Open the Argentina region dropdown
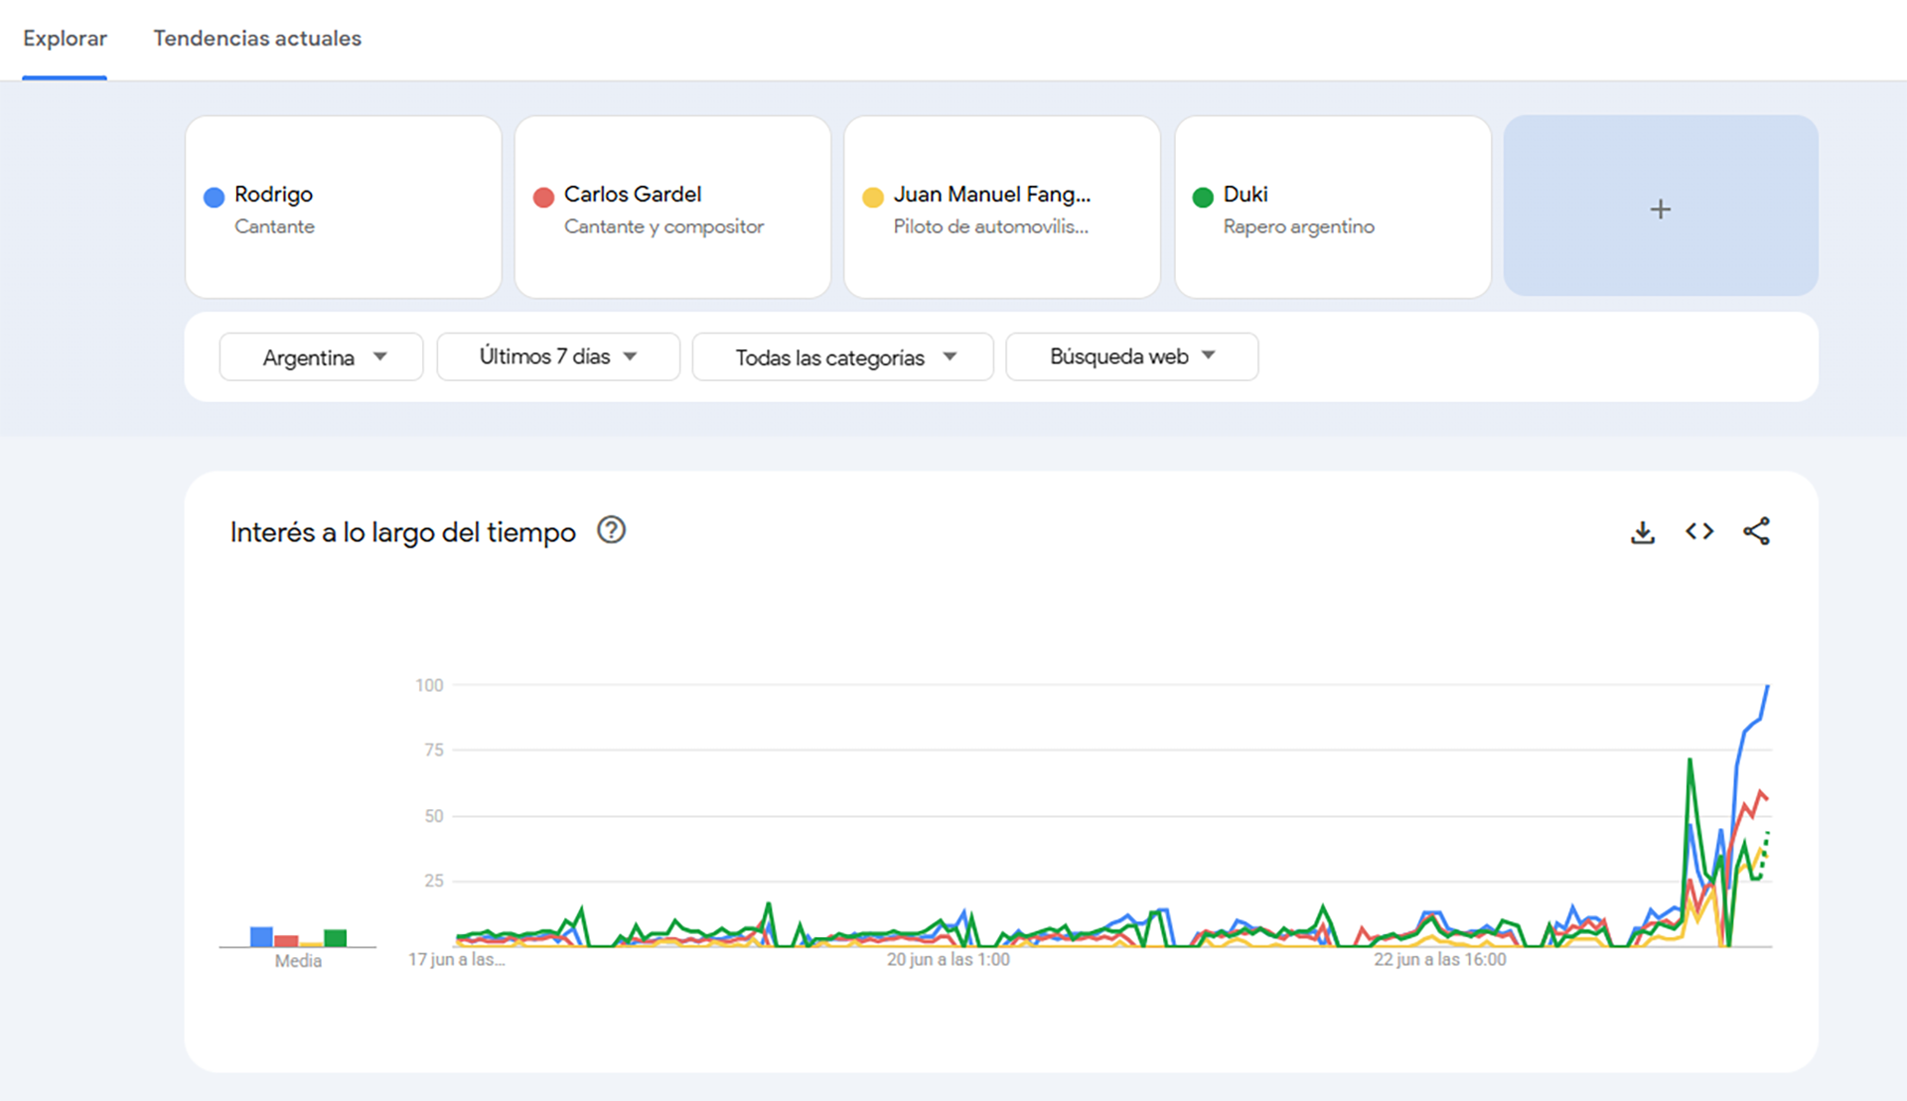 [x=321, y=356]
